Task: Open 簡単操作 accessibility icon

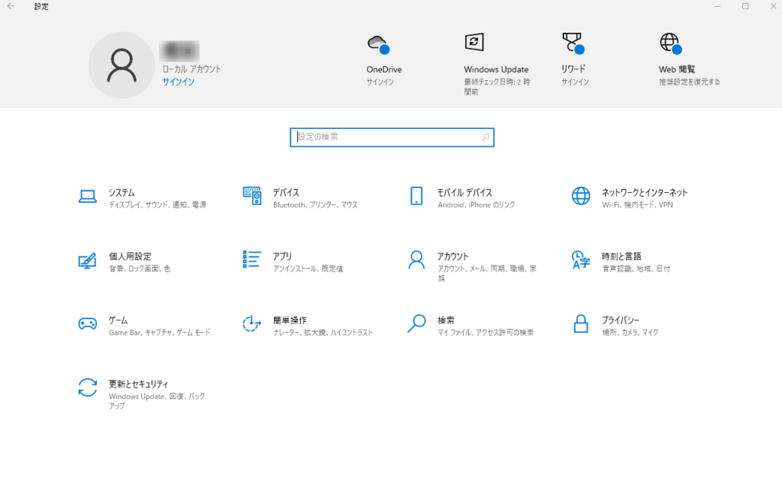Action: pos(252,324)
